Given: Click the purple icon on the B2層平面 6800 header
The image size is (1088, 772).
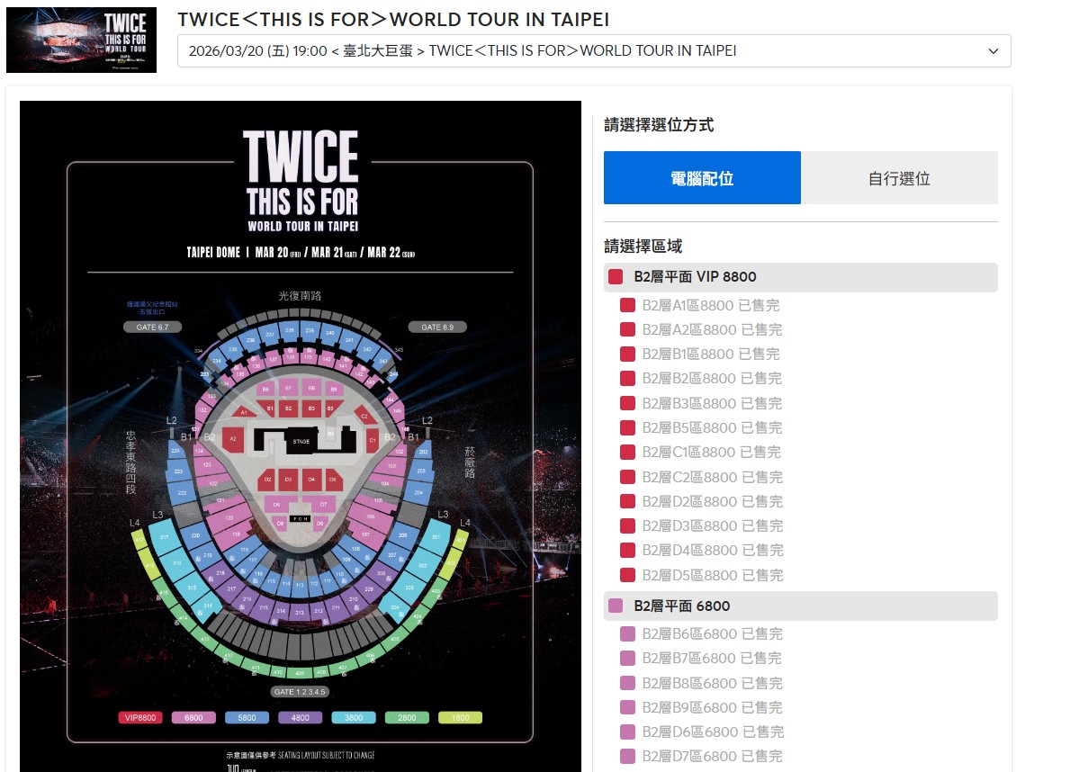Looking at the screenshot, I should pos(615,606).
